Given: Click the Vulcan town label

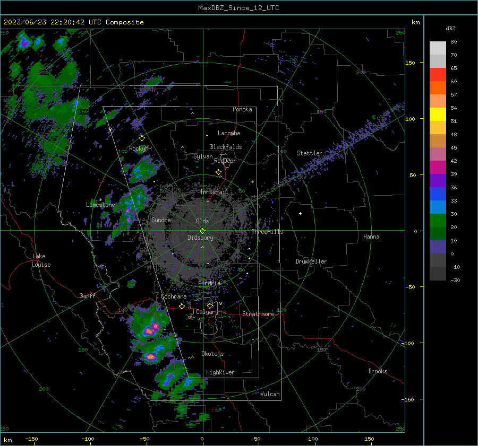Looking at the screenshot, I should coord(270,394).
